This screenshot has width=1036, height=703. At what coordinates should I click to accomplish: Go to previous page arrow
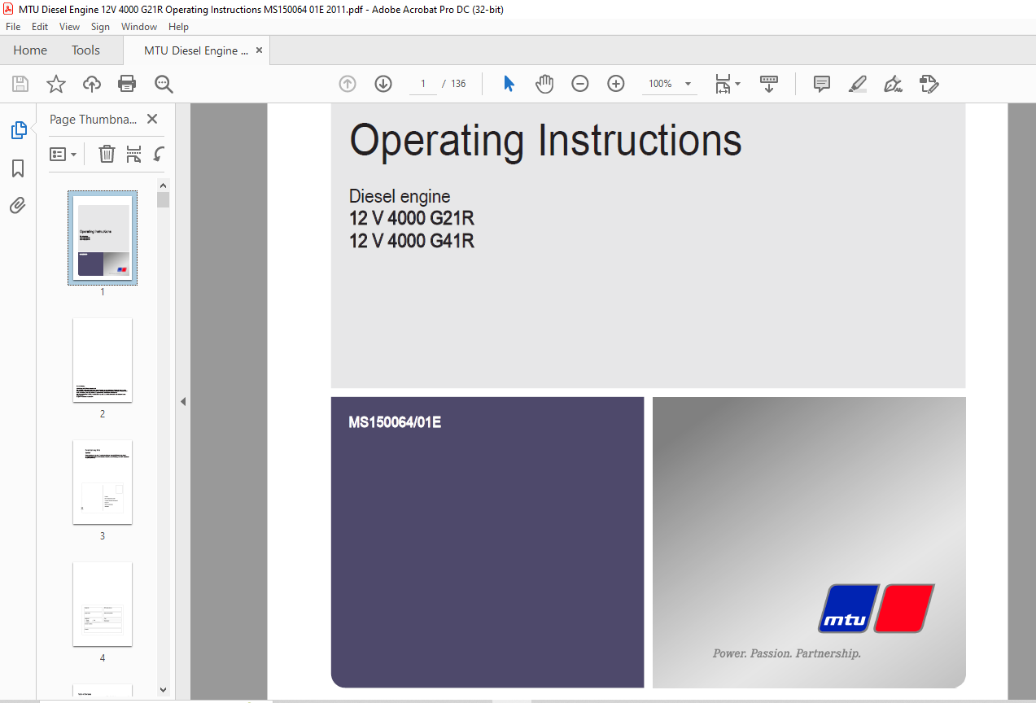tap(348, 84)
